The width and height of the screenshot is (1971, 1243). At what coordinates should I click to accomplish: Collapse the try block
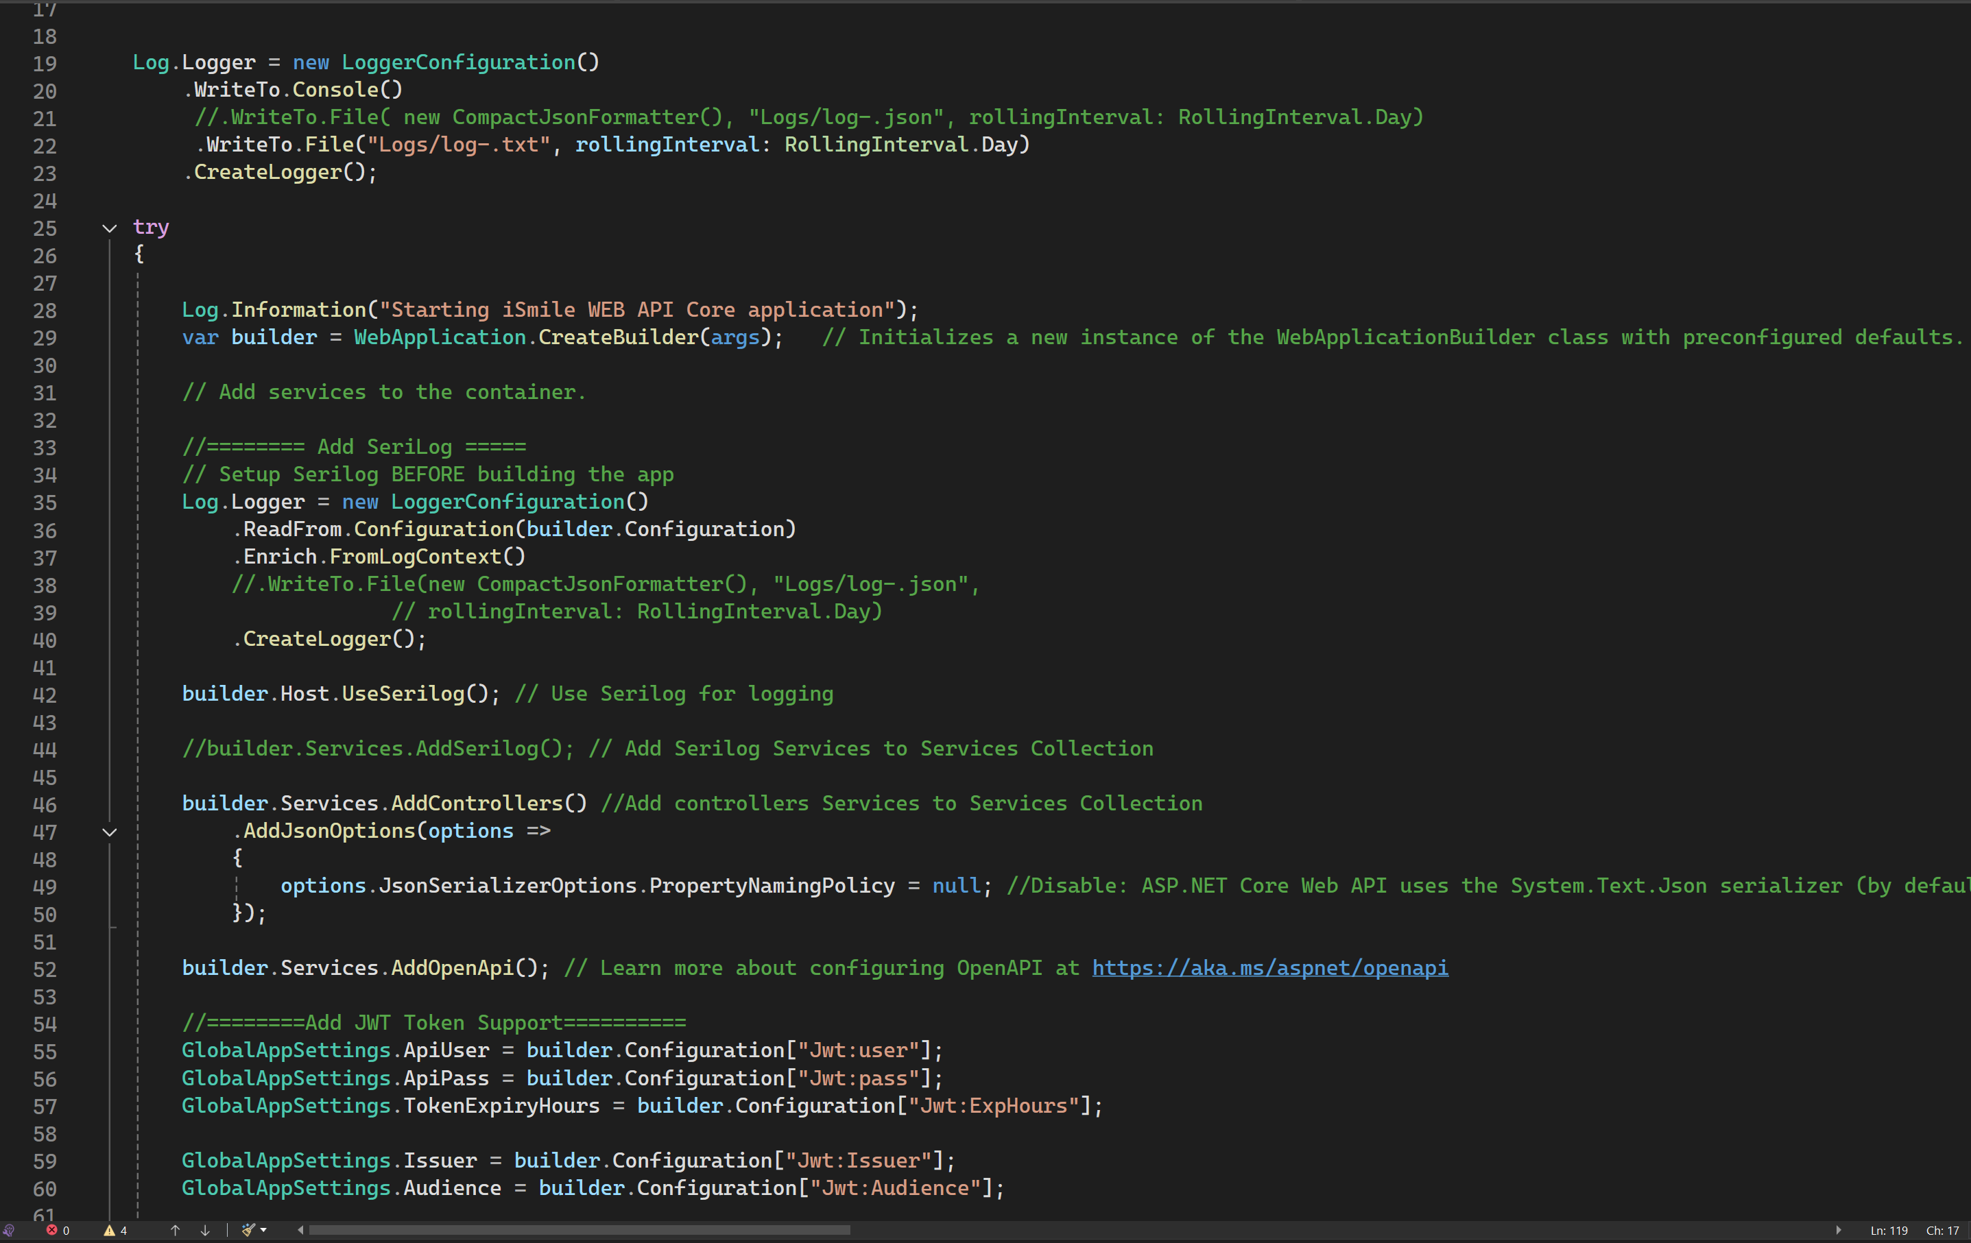(x=110, y=228)
